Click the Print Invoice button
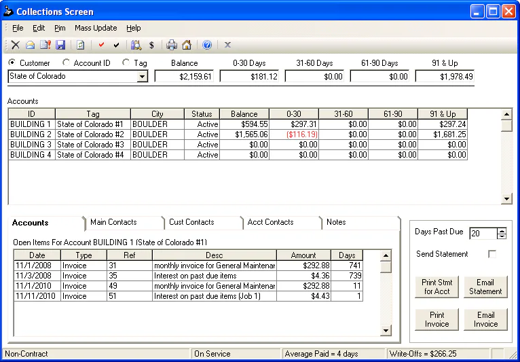The width and height of the screenshot is (520, 362). (437, 319)
